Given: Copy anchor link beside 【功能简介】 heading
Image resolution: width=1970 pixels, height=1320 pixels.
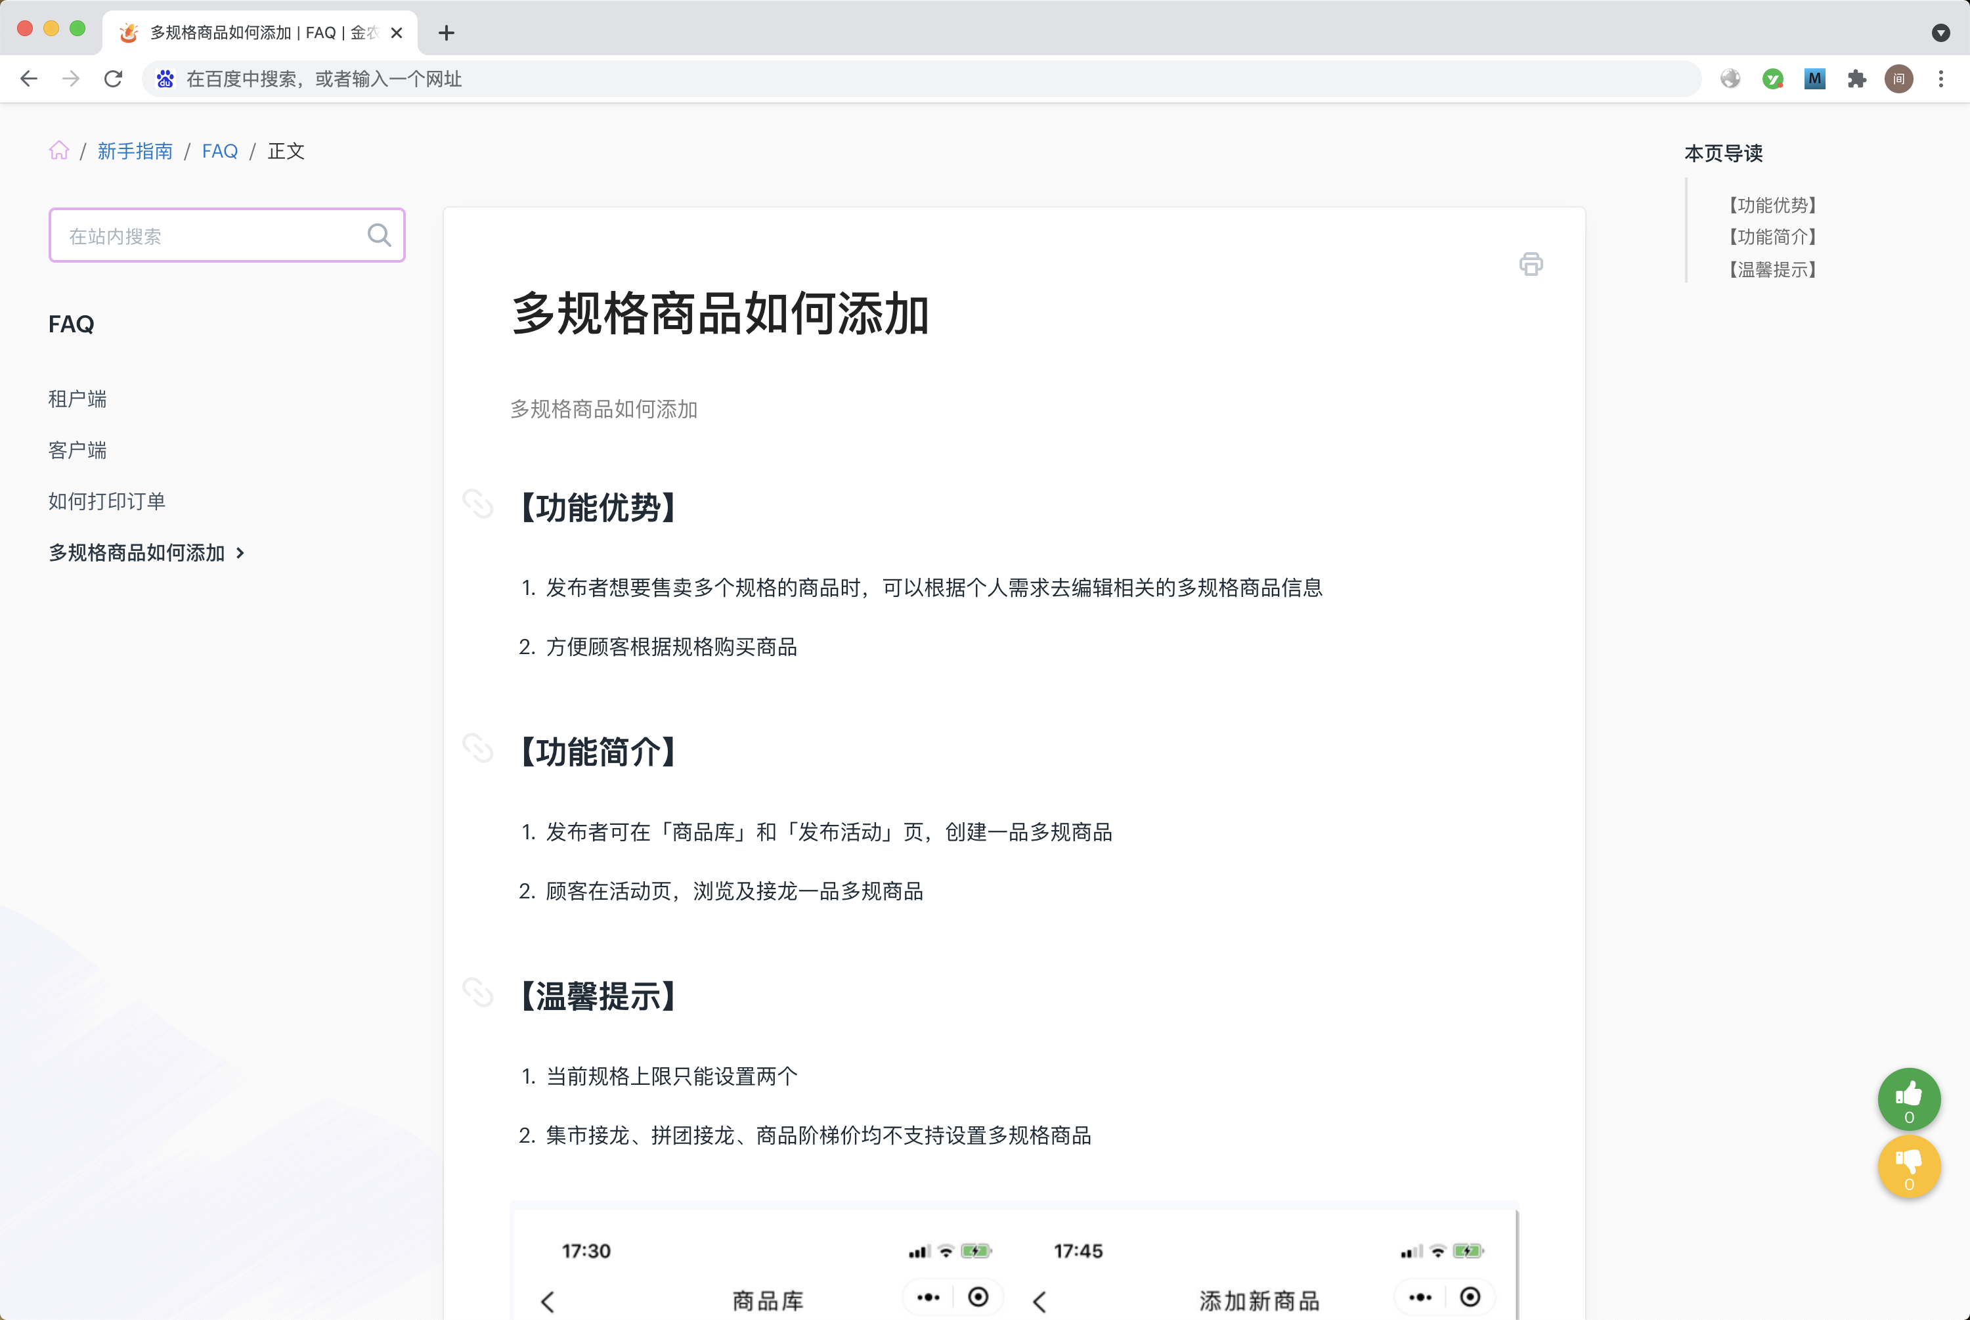Looking at the screenshot, I should (x=477, y=747).
